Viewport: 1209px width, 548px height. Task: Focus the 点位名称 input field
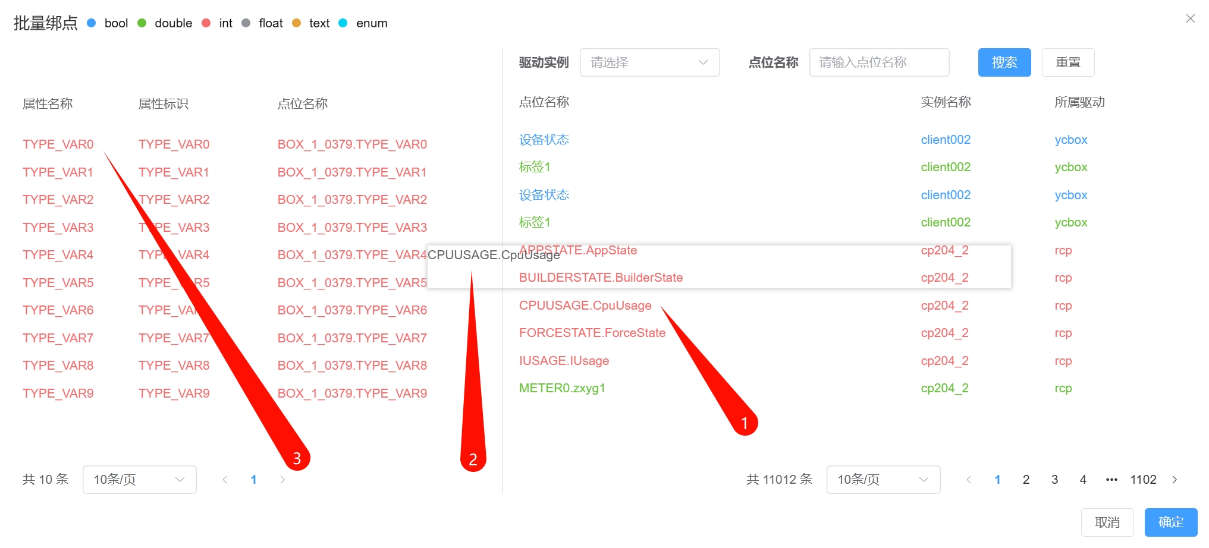tap(879, 62)
